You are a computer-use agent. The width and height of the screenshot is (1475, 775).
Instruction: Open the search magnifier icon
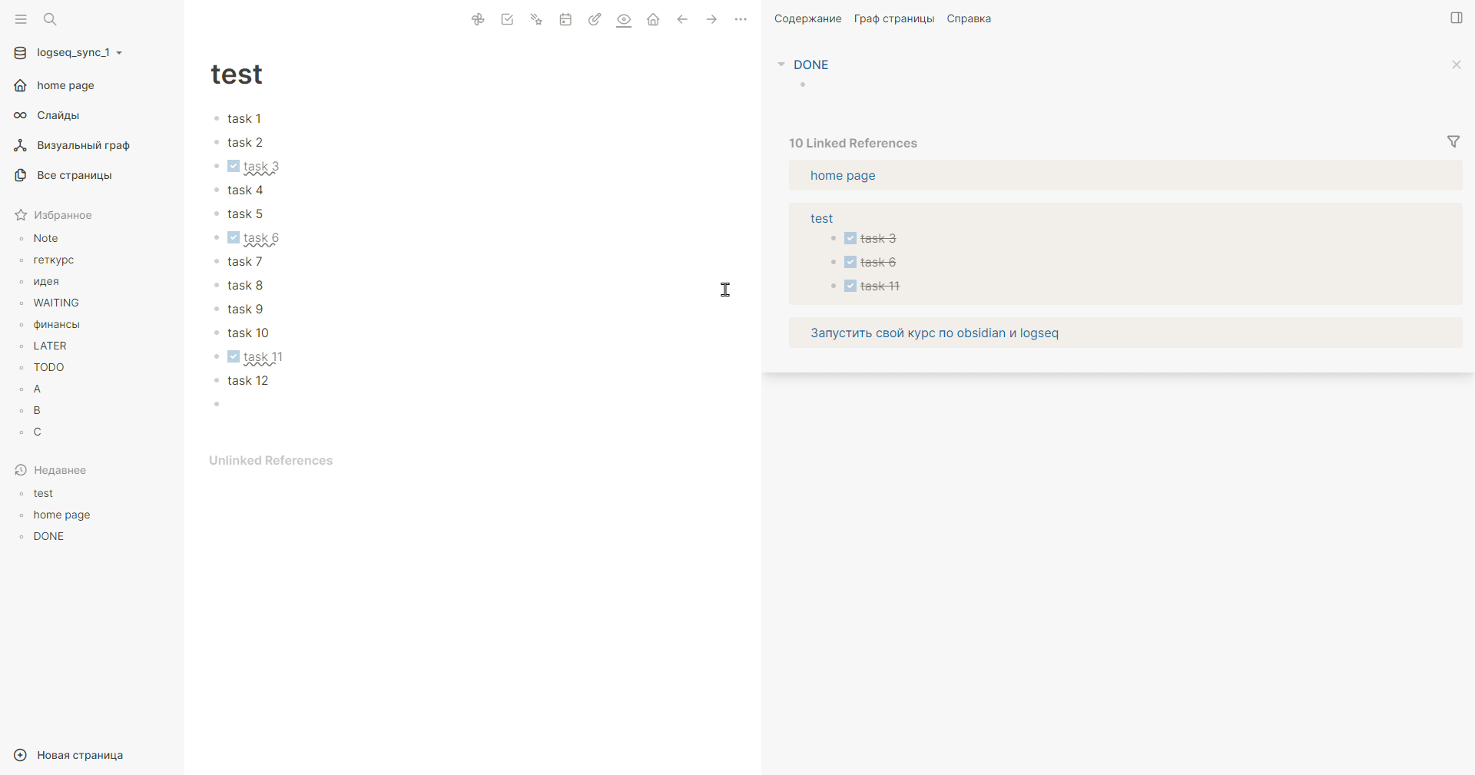click(50, 18)
